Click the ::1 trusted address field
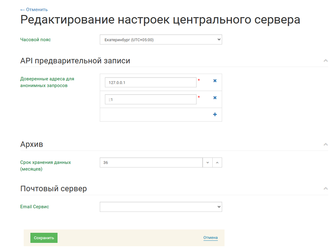The height and width of the screenshot is (248, 333). (150, 100)
